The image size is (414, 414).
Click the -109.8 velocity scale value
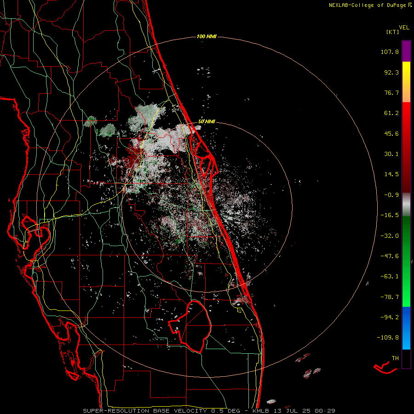point(388,338)
